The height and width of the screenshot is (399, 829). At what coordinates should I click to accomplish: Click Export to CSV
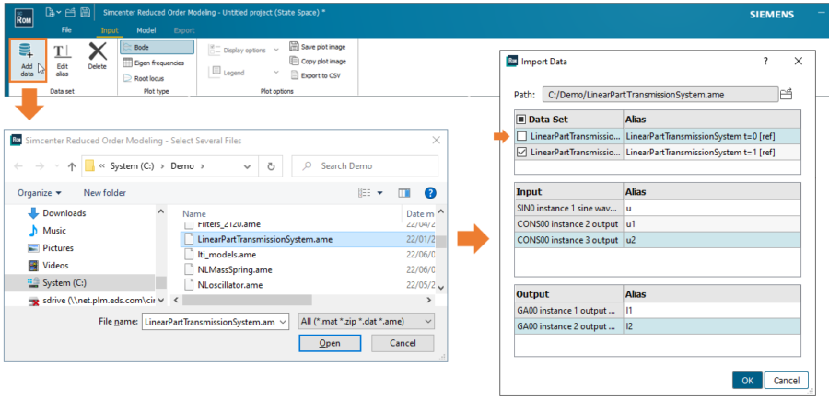315,75
